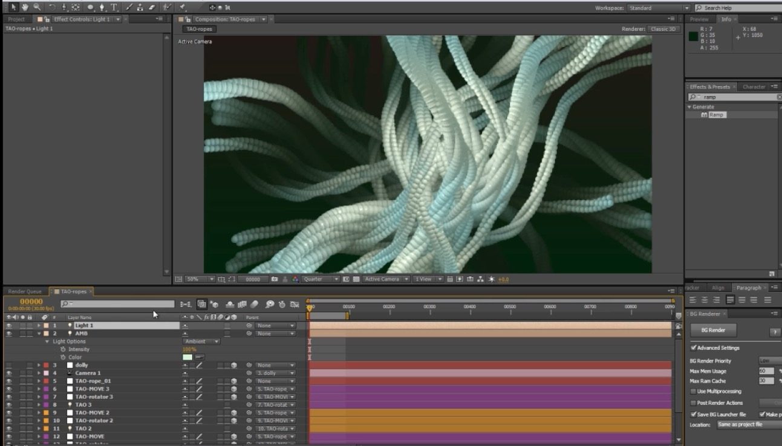
Task: Collapse the Light Options group
Action: pyautogui.click(x=47, y=341)
